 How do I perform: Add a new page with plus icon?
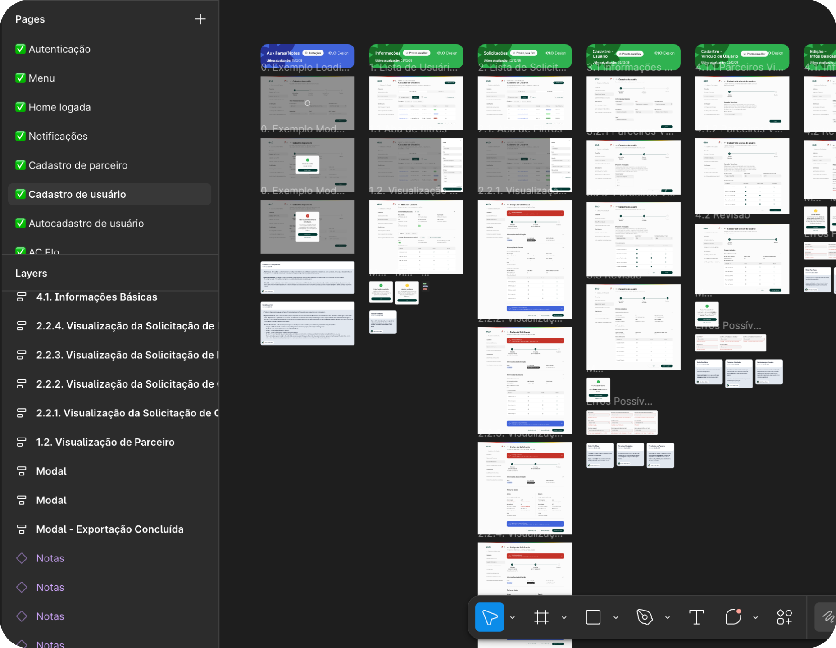pos(200,19)
